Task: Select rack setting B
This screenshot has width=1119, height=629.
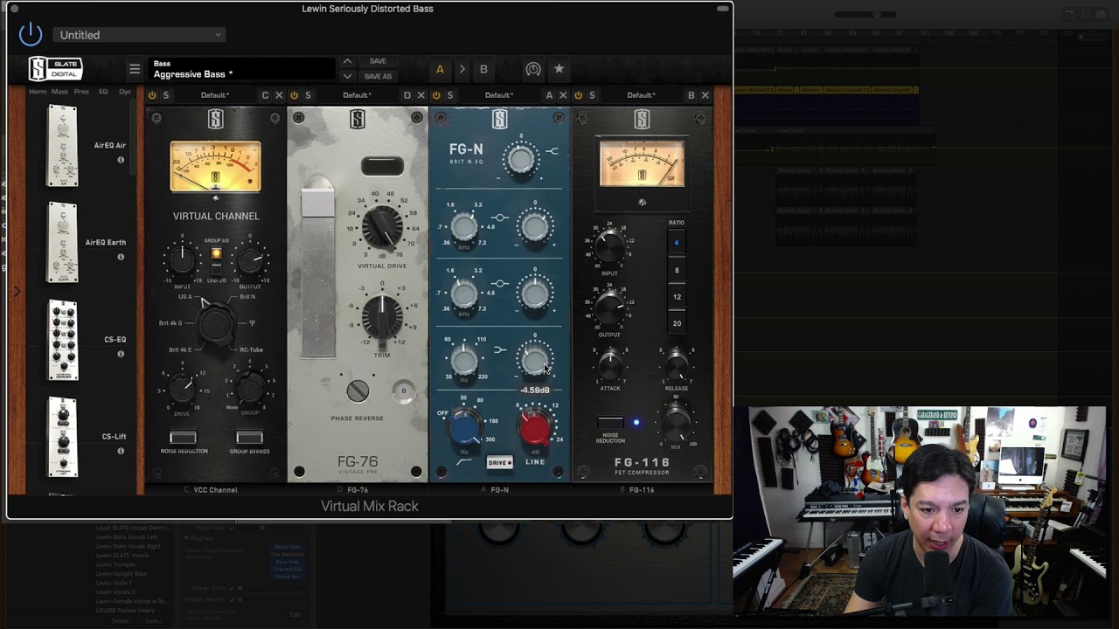Action: 483,69
